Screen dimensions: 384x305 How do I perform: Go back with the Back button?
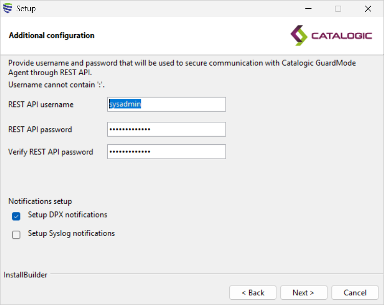click(253, 293)
